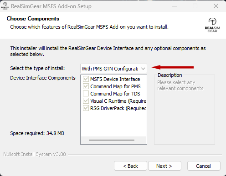The width and height of the screenshot is (226, 176).
Task: Click the components list horizontal scrollbar
Action: 112,140
